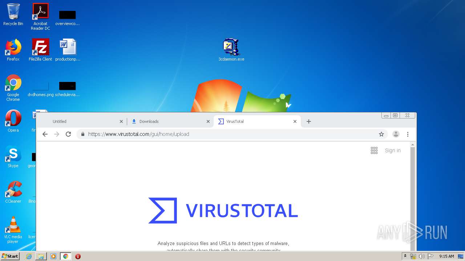Viewport: 465px width, 261px height.
Task: Click the VirusTotal logo
Action: [x=223, y=211]
